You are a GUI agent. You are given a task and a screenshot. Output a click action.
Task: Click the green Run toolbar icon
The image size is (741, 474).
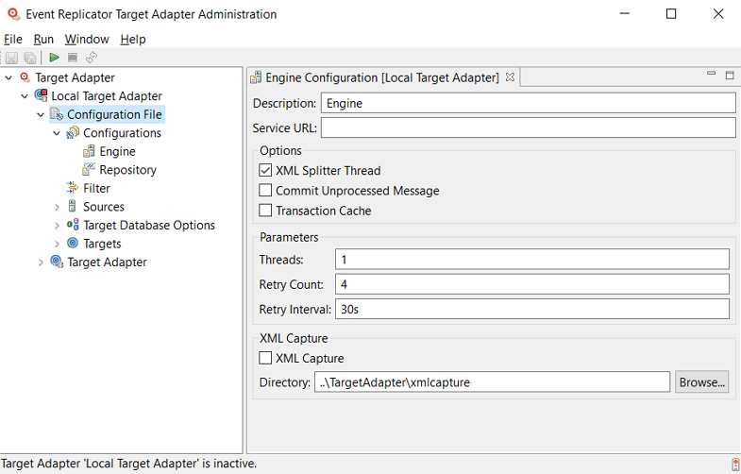55,58
